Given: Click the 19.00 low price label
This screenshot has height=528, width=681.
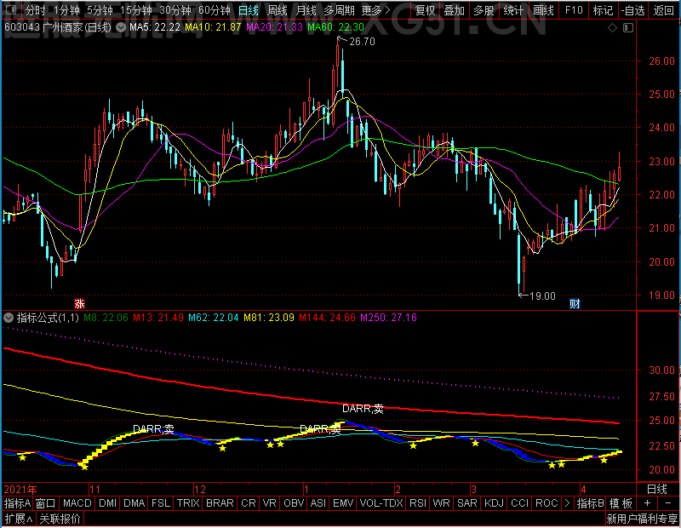Looking at the screenshot, I should tap(542, 296).
